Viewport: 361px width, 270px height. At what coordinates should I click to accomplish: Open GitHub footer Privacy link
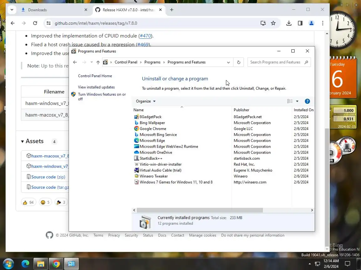coord(114,235)
